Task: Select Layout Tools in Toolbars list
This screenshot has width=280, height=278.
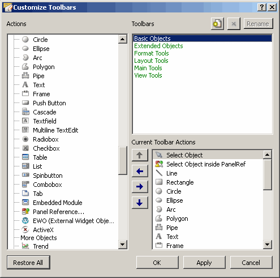Action: pyautogui.click(x=151, y=61)
